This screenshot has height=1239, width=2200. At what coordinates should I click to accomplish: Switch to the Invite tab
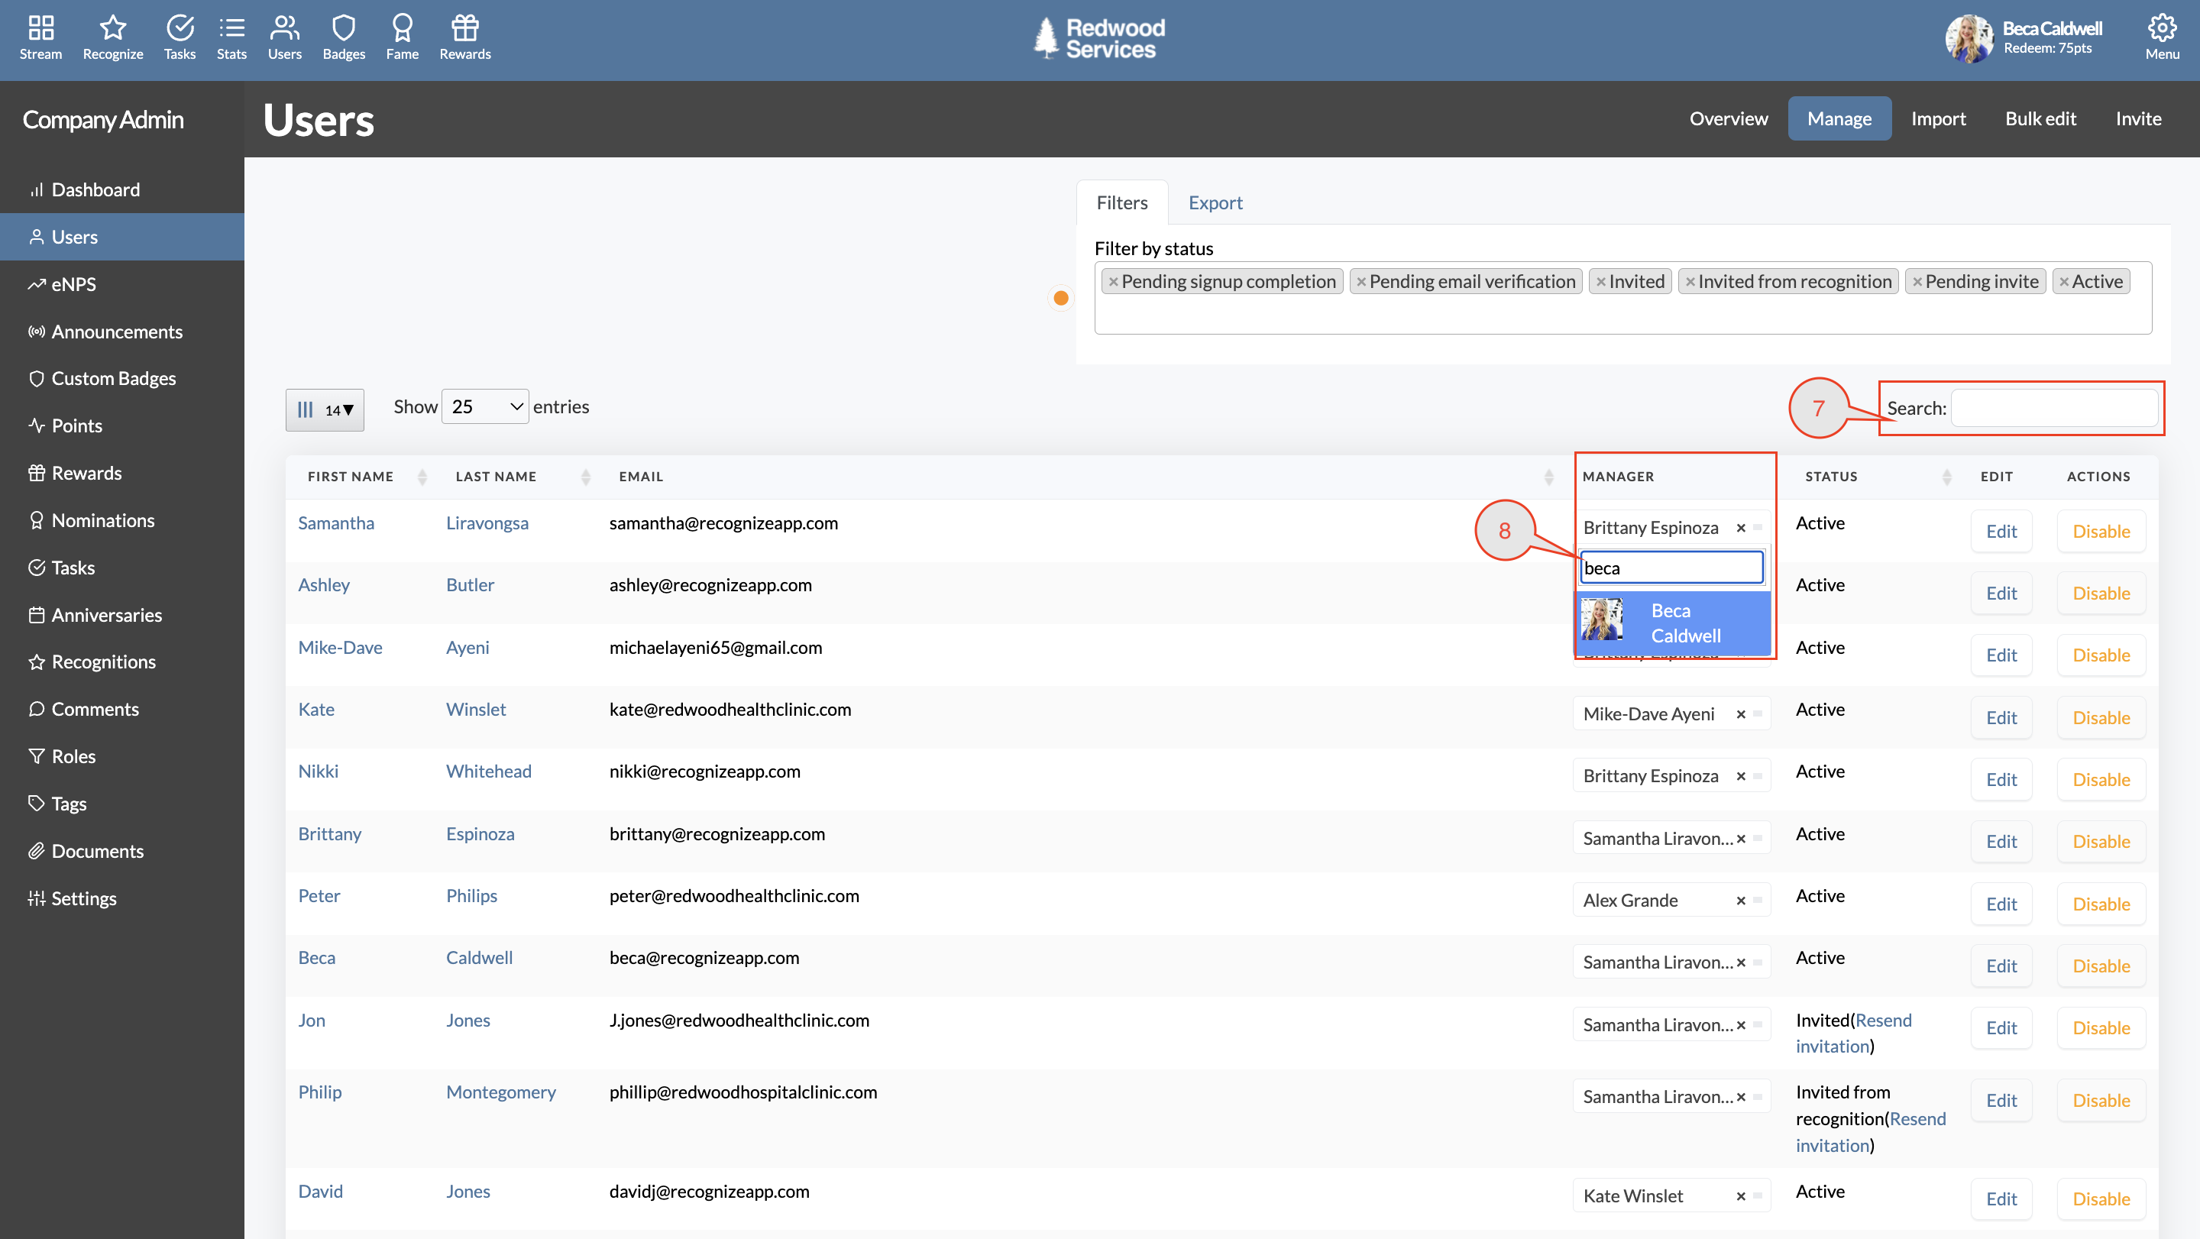(x=2137, y=118)
